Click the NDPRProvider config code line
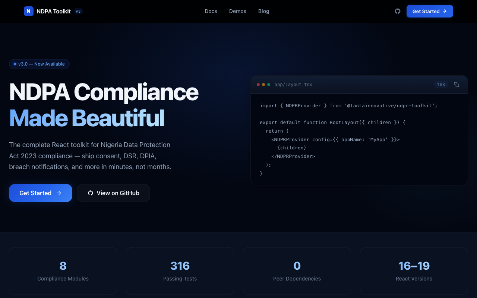Image resolution: width=477 pixels, height=298 pixels. [x=335, y=140]
